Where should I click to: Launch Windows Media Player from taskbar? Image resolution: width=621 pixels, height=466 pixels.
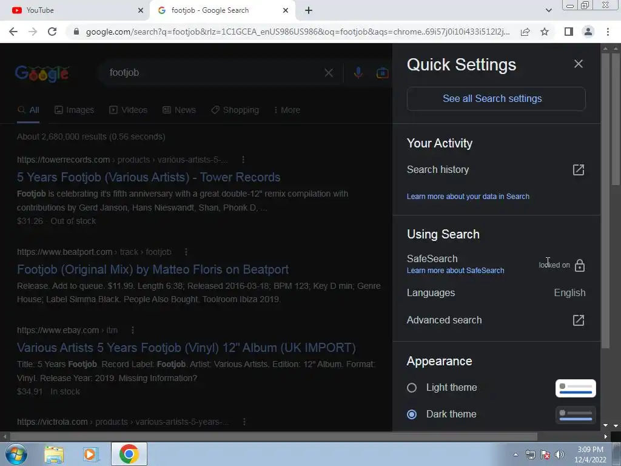[91, 454]
